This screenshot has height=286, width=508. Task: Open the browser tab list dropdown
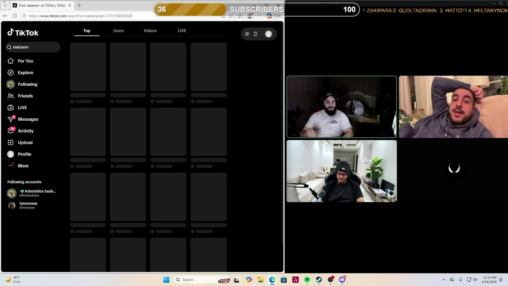coord(5,5)
